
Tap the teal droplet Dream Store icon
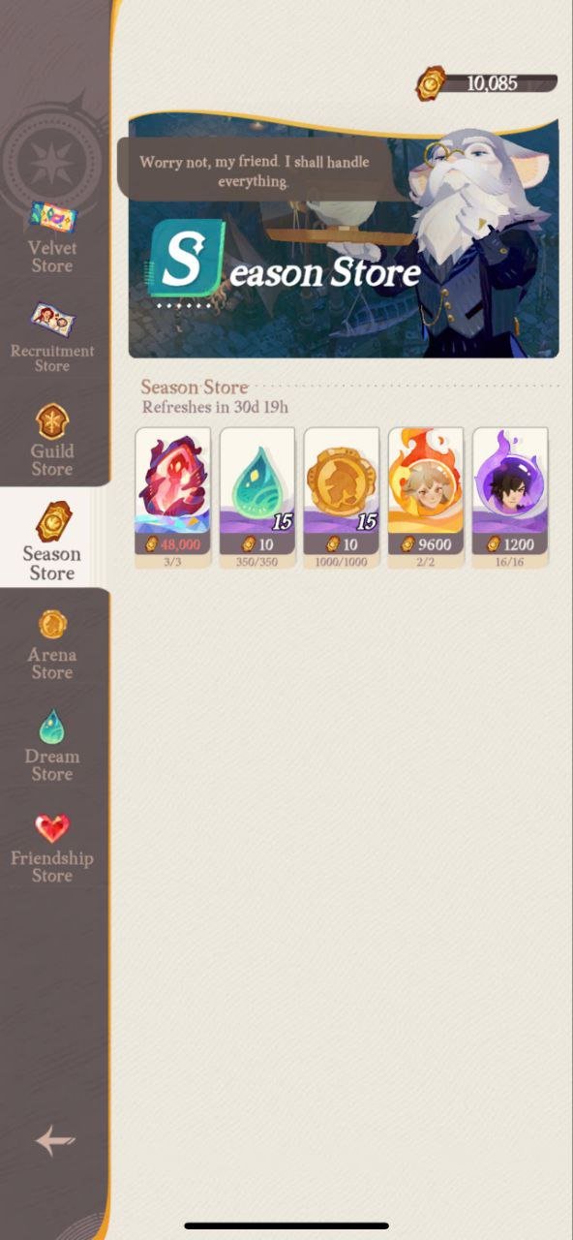click(52, 726)
